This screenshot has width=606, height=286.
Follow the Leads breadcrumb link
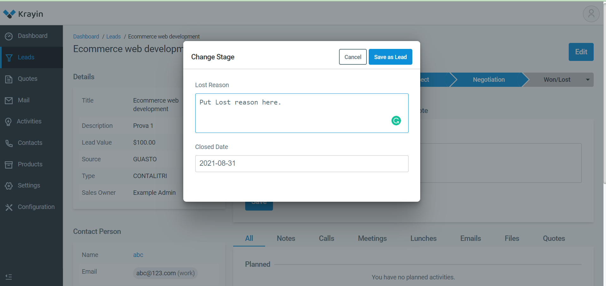113,37
